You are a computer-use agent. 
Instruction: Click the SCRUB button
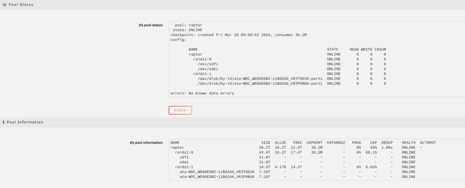point(180,110)
